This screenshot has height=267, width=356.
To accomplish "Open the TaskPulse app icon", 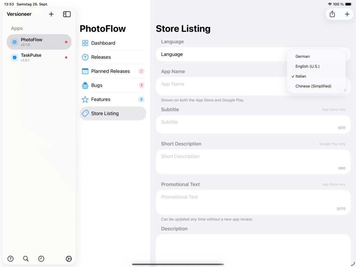I will point(15,57).
